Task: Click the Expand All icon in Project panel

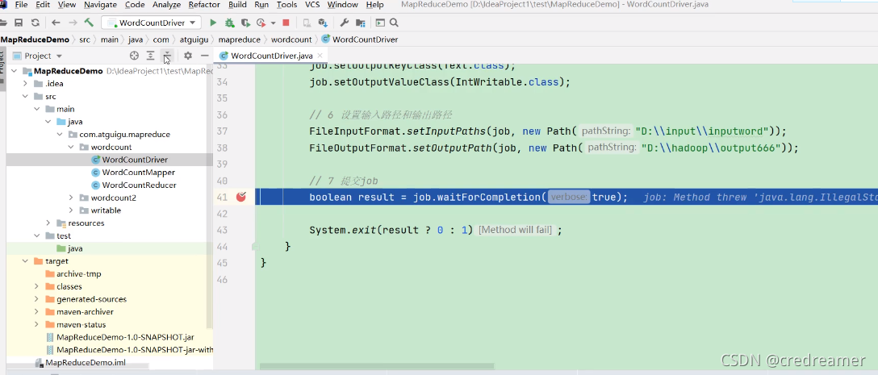Action: point(151,56)
